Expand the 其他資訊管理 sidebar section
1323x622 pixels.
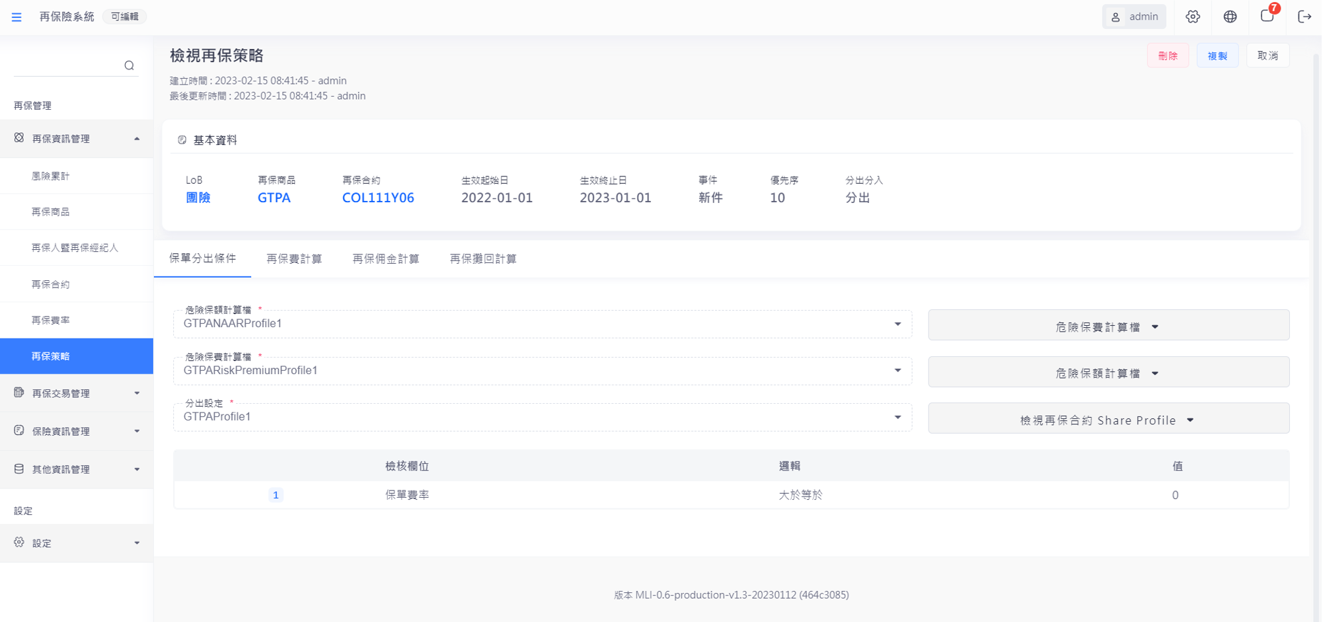[x=137, y=469]
